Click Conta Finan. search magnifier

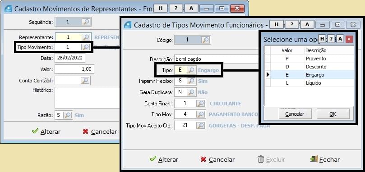[x=200, y=103]
